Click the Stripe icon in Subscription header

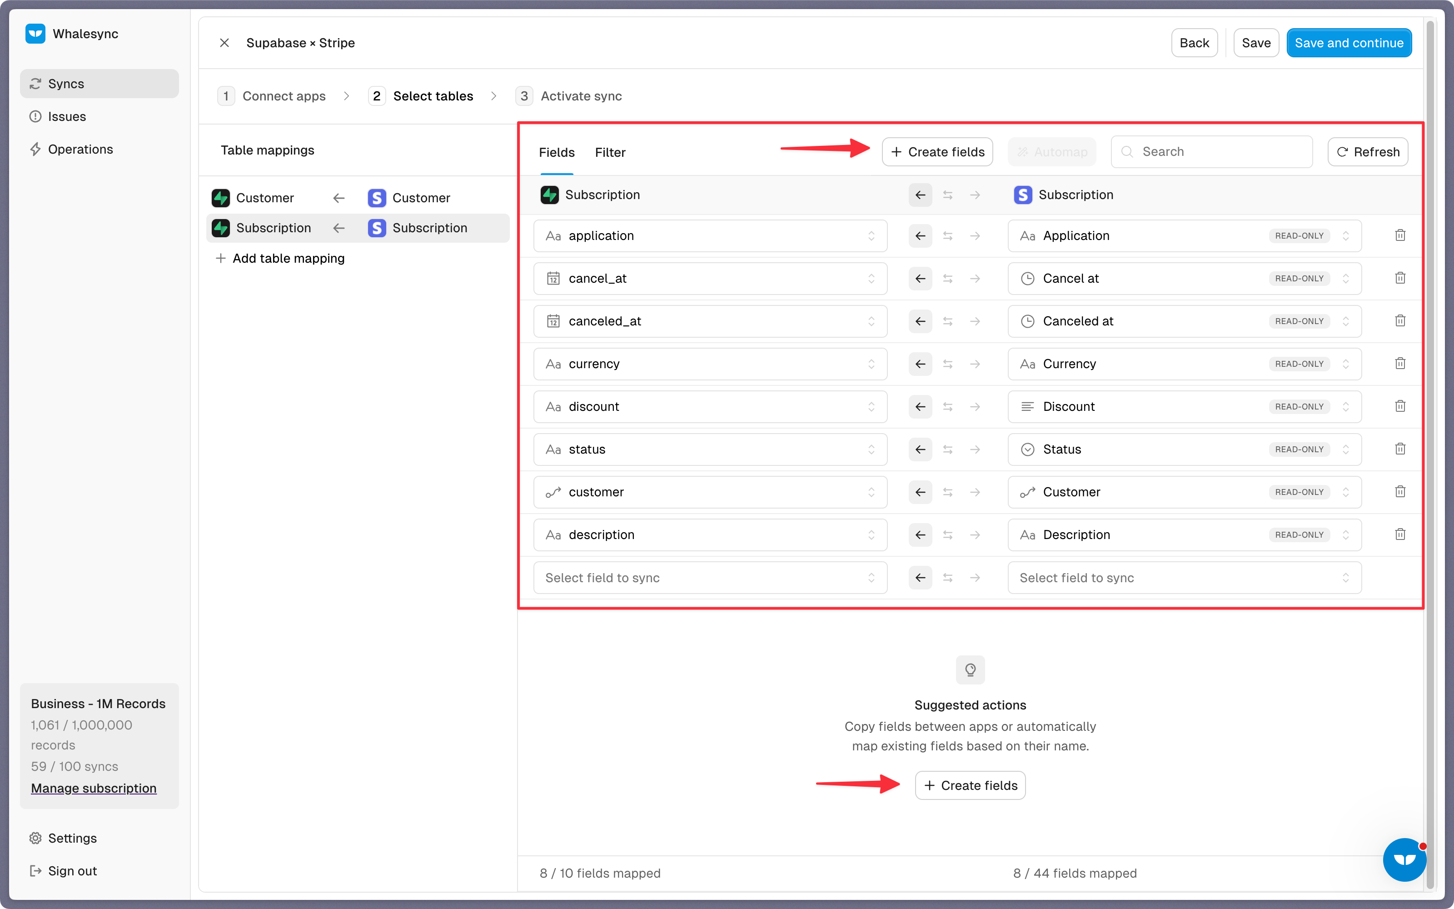[x=1023, y=195]
